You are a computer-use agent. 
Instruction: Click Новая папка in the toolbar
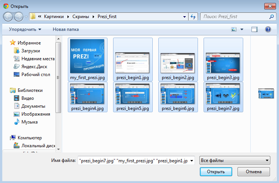coord(66,29)
